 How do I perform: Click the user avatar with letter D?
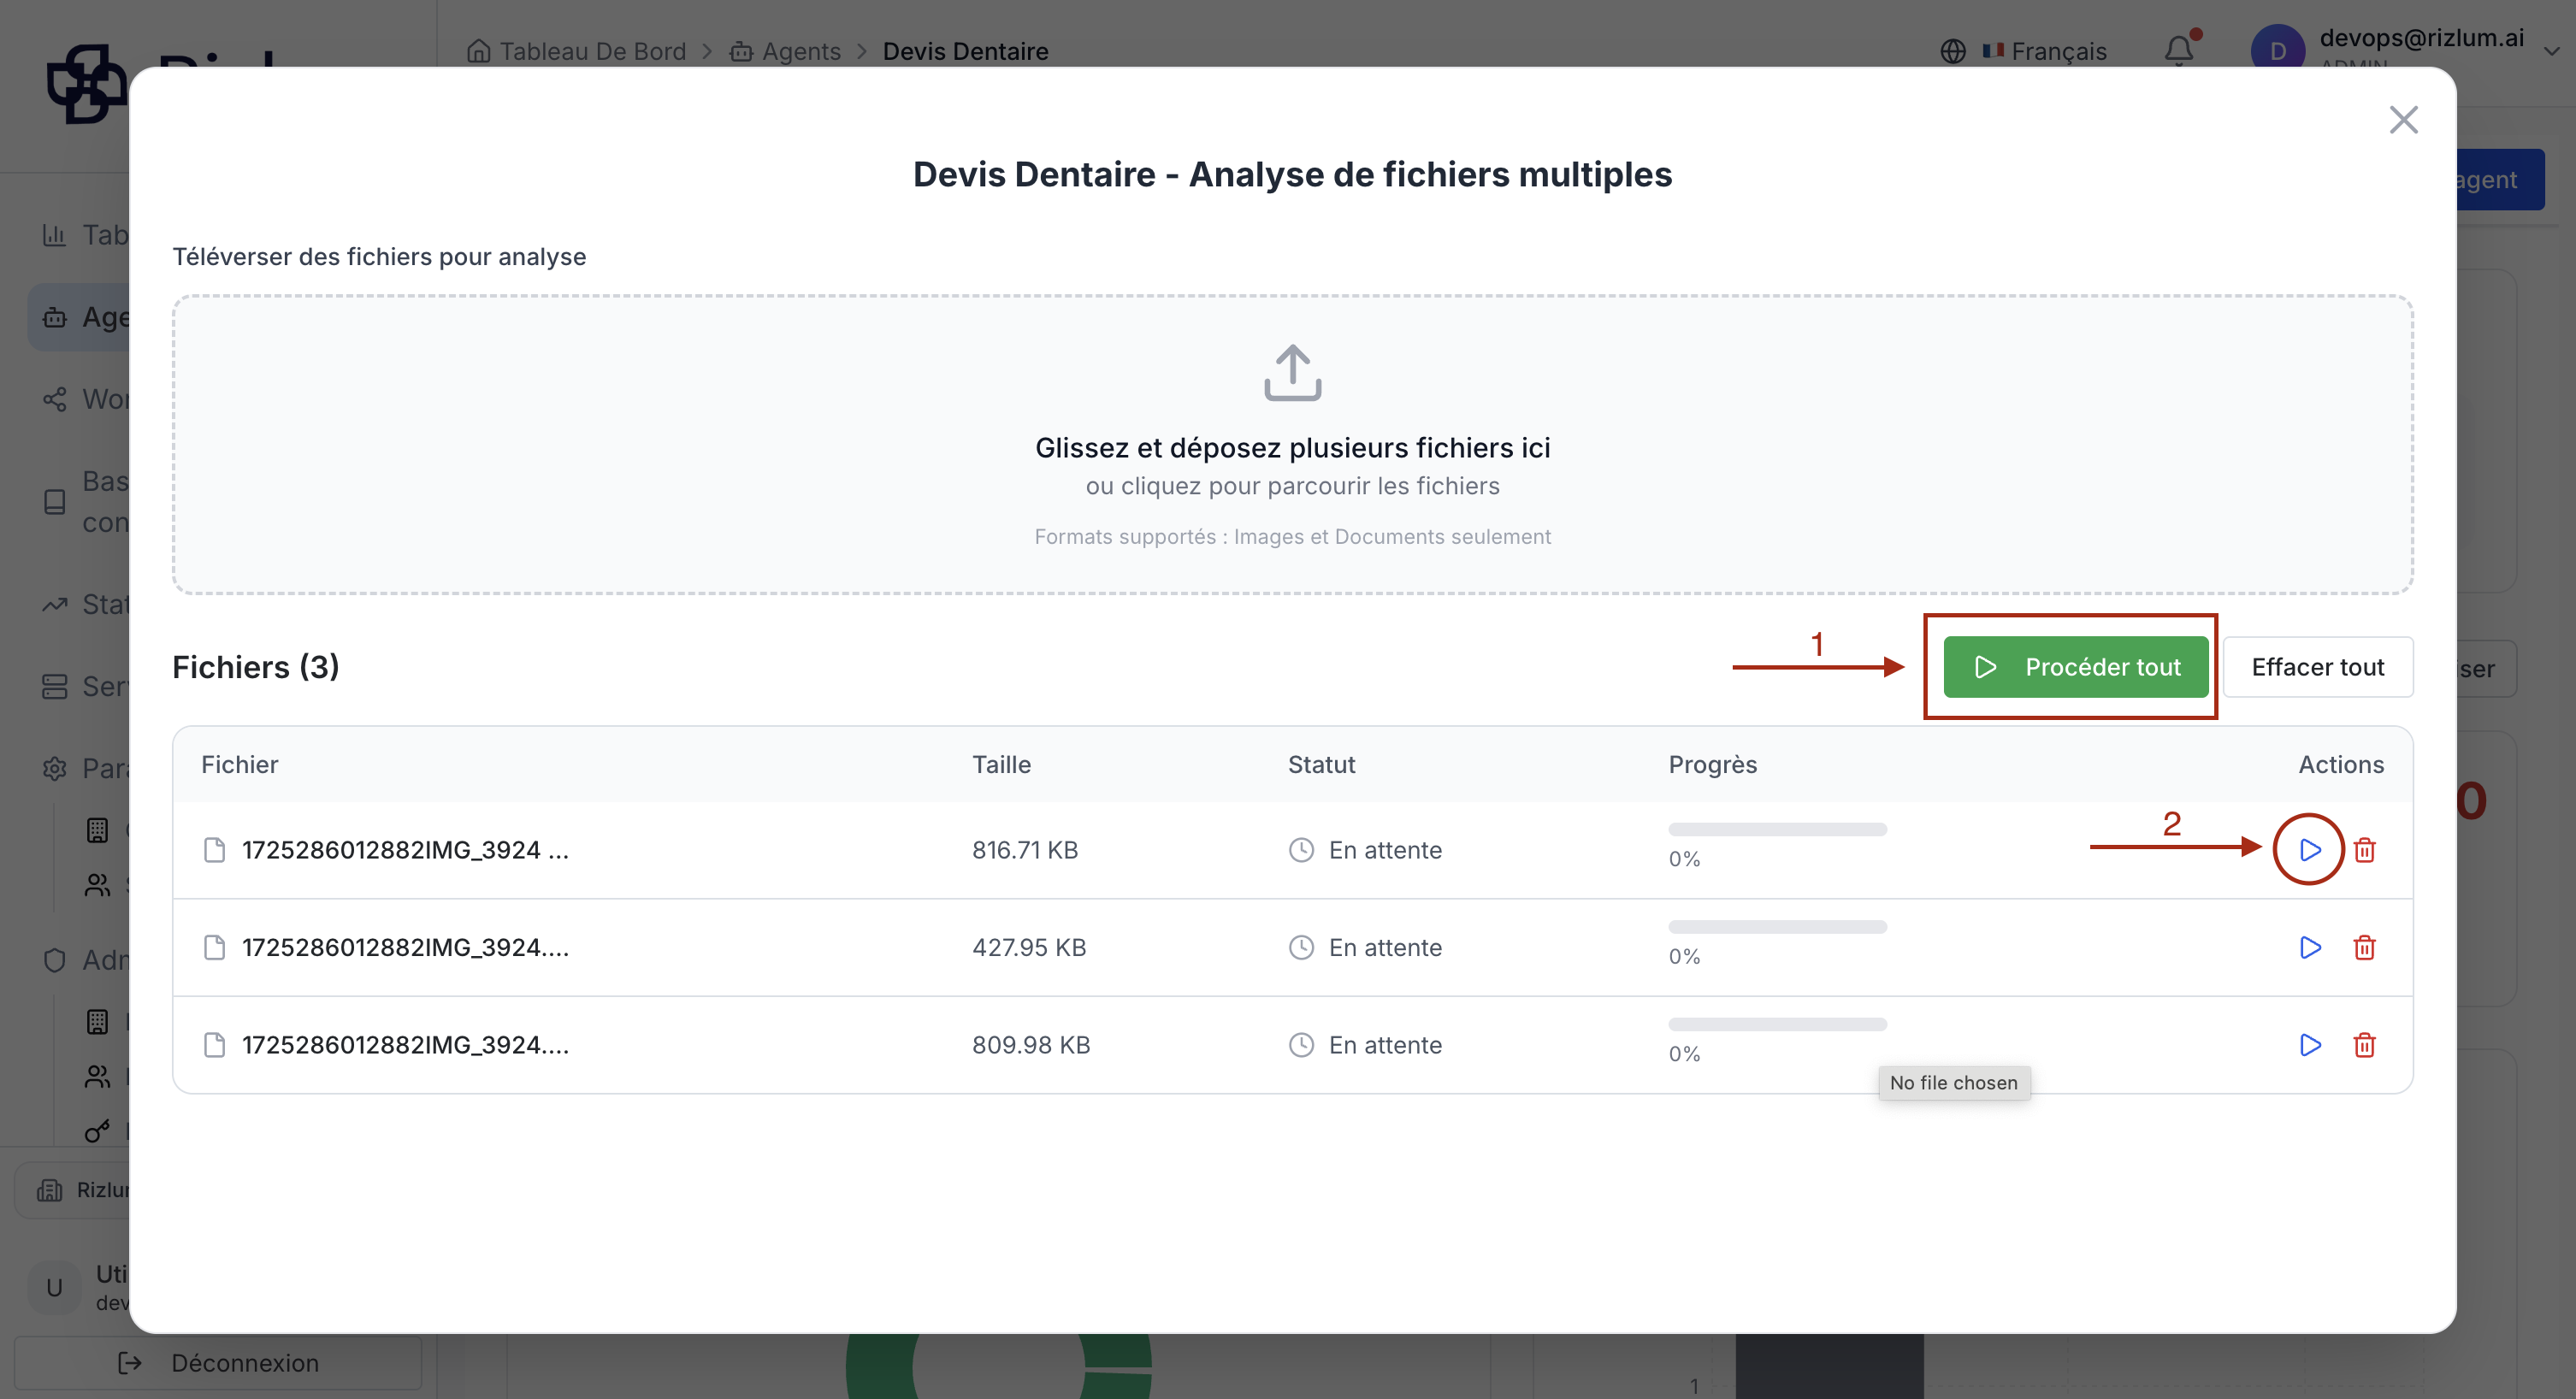click(2277, 51)
